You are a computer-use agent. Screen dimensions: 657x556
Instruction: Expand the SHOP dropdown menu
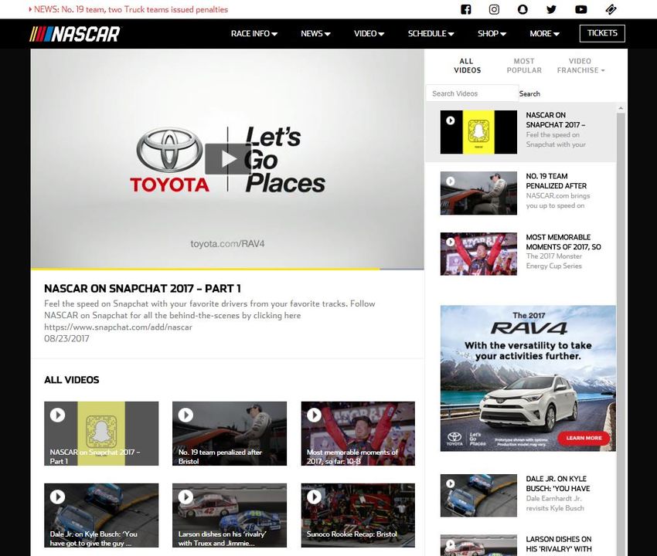pos(492,33)
